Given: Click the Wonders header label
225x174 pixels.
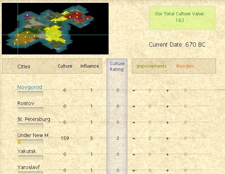Looking at the screenshot, I should click(x=185, y=66).
